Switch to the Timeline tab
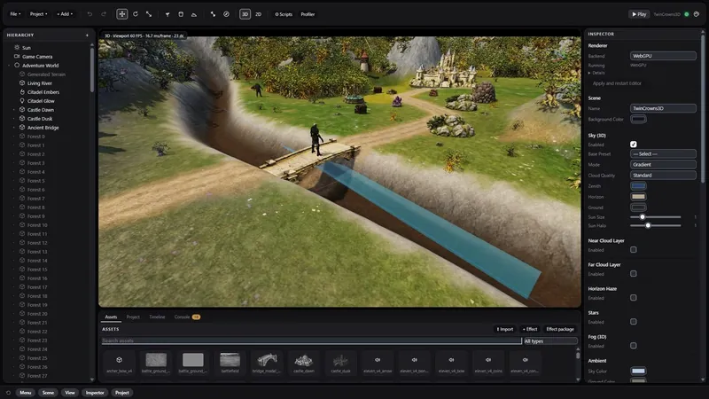The width and height of the screenshot is (709, 399). click(x=157, y=317)
